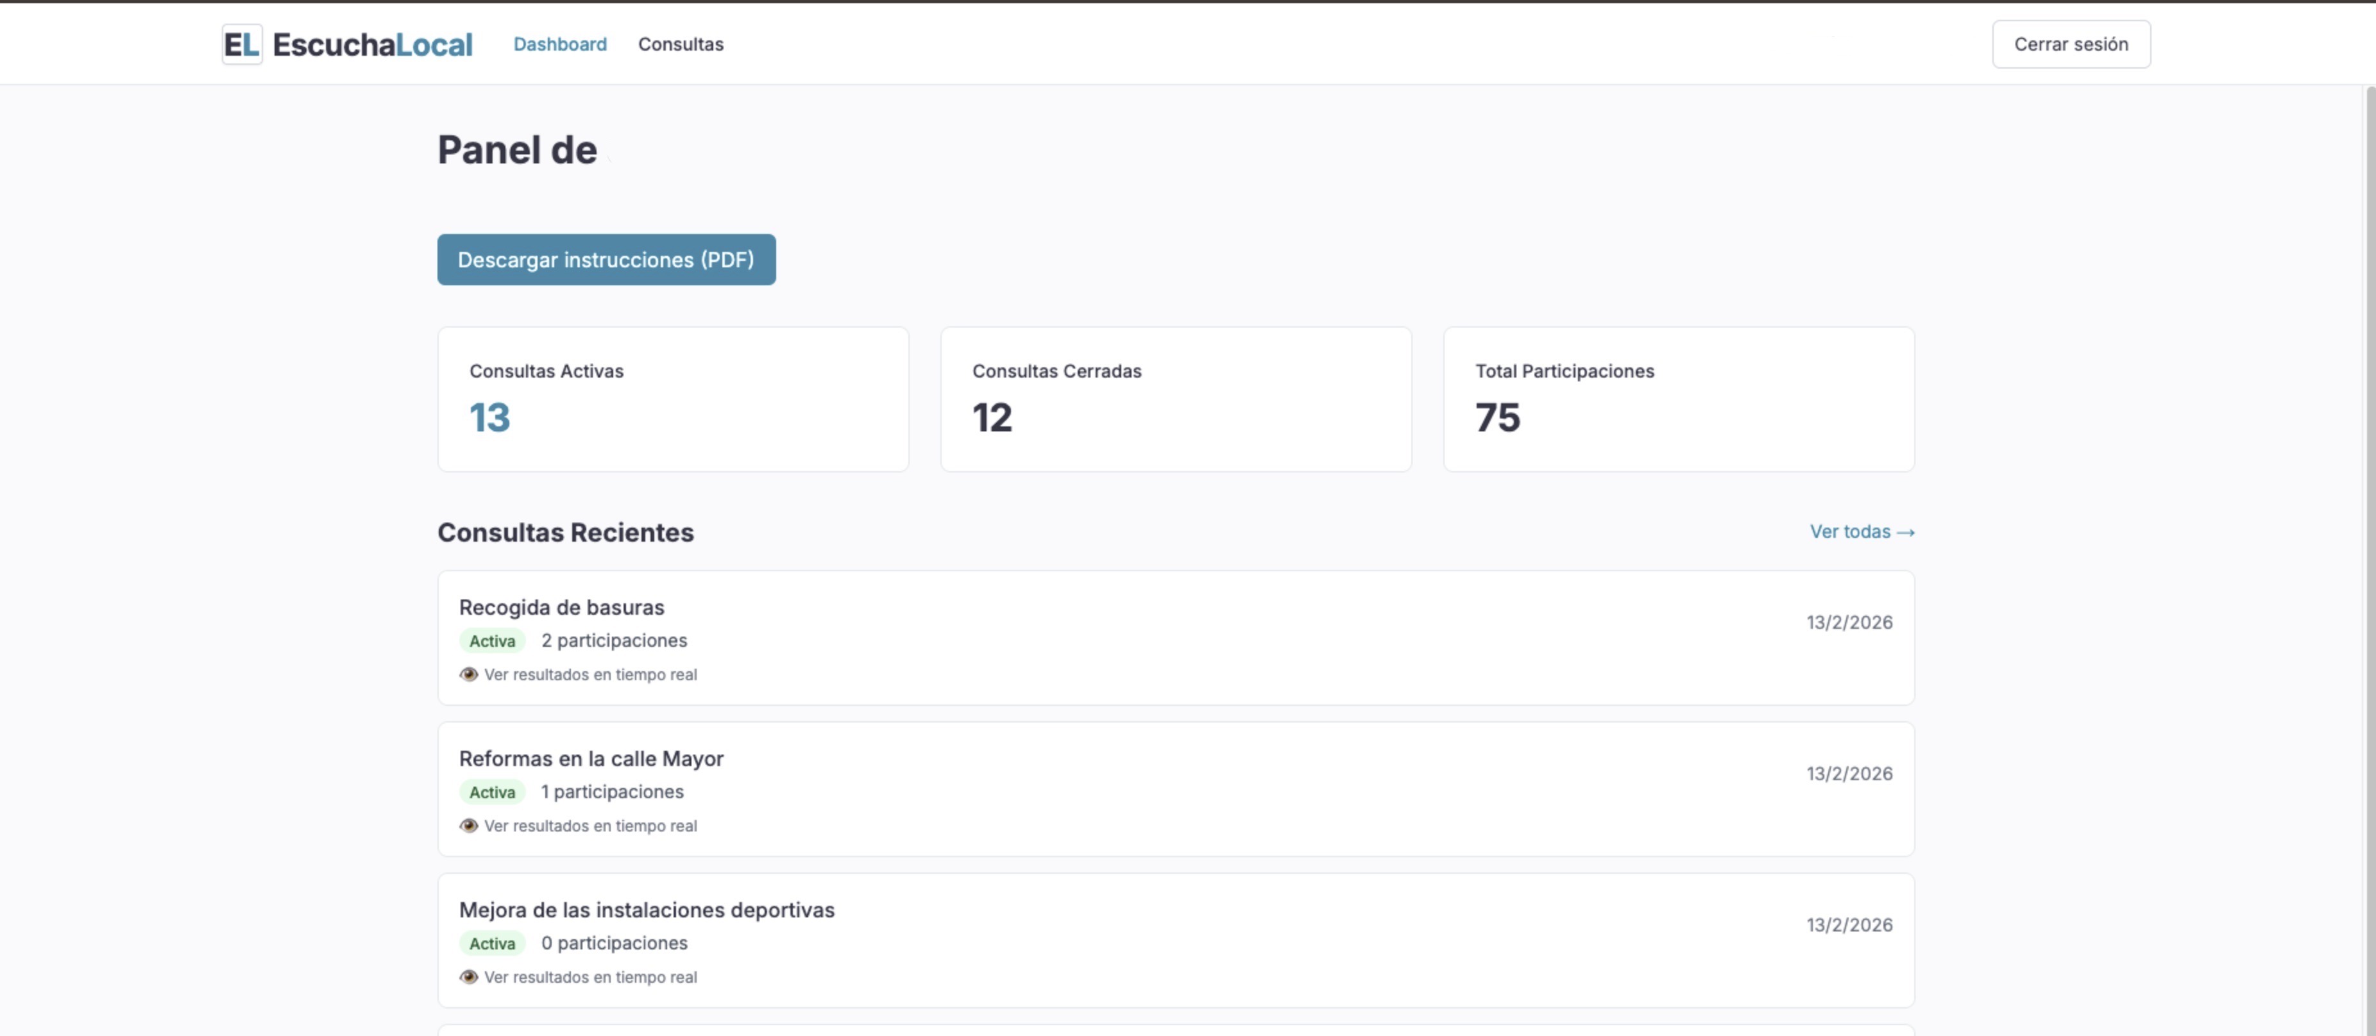
Task: Click the Activa badge on Recogida de basuras
Action: click(491, 640)
